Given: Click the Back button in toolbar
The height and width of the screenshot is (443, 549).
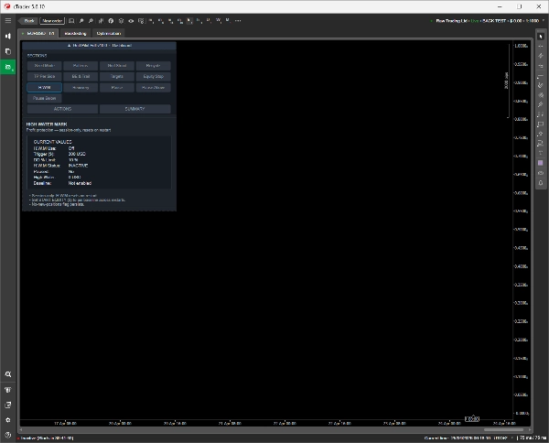Looking at the screenshot, I should [x=28, y=21].
